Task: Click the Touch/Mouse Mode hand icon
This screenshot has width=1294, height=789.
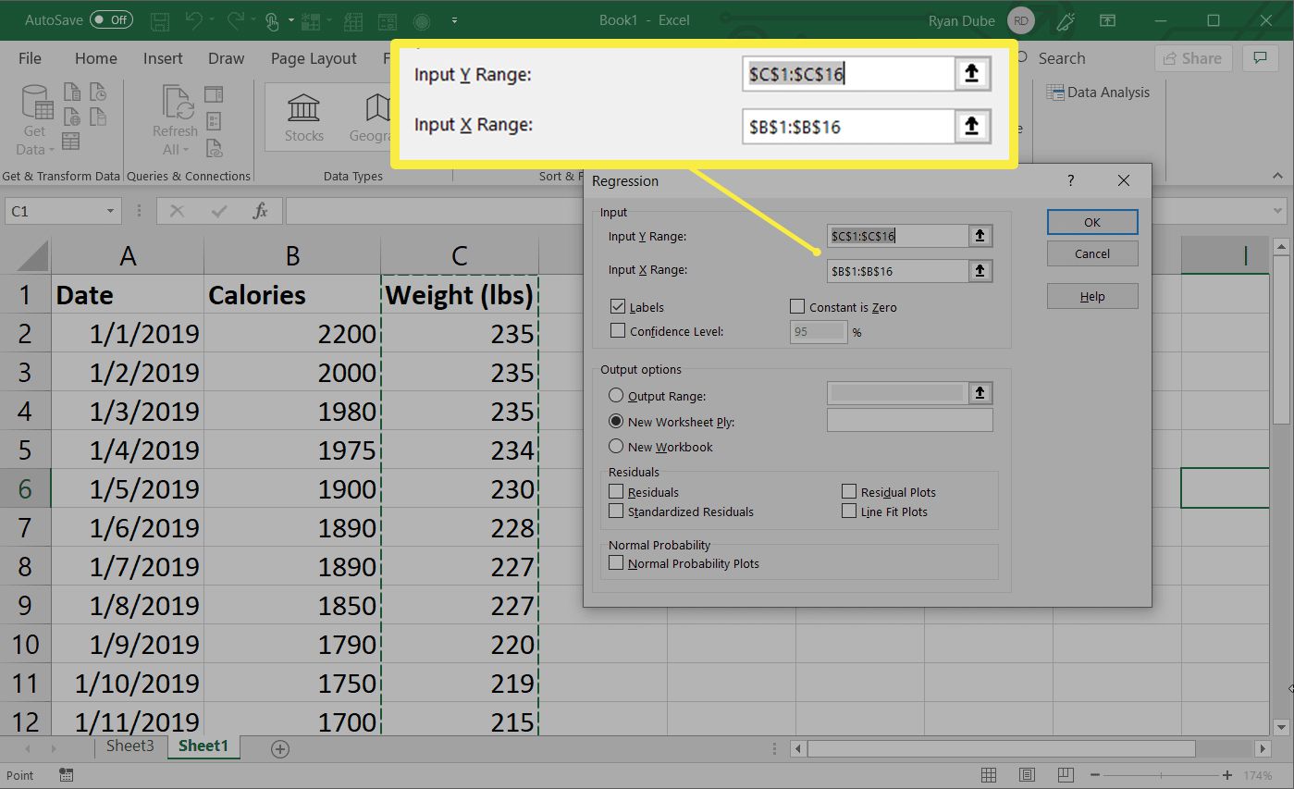Action: click(x=272, y=20)
